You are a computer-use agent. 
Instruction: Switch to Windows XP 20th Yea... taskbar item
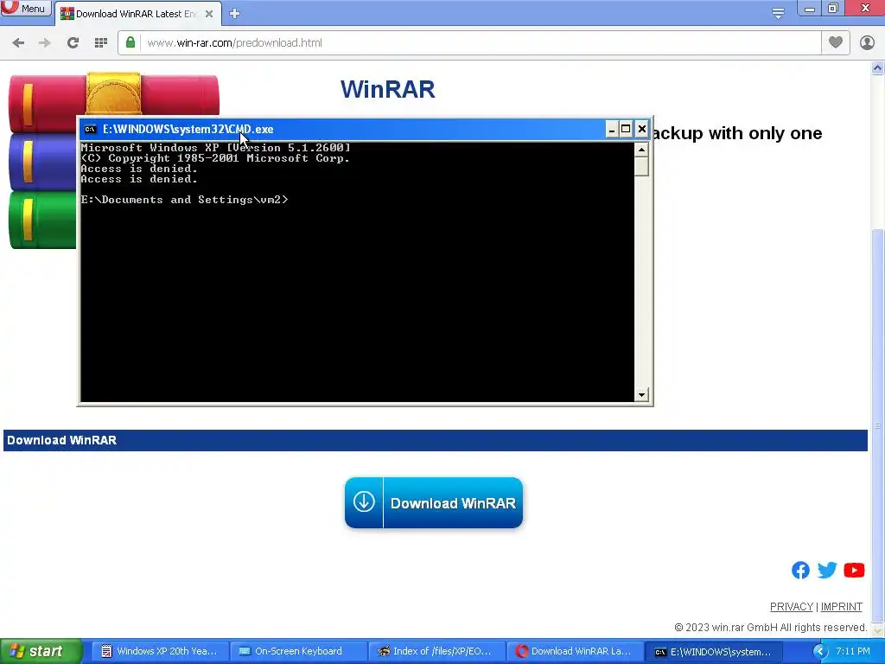tap(160, 651)
